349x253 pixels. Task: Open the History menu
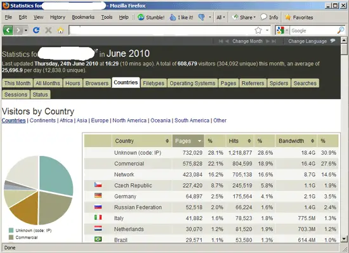pos(57,17)
